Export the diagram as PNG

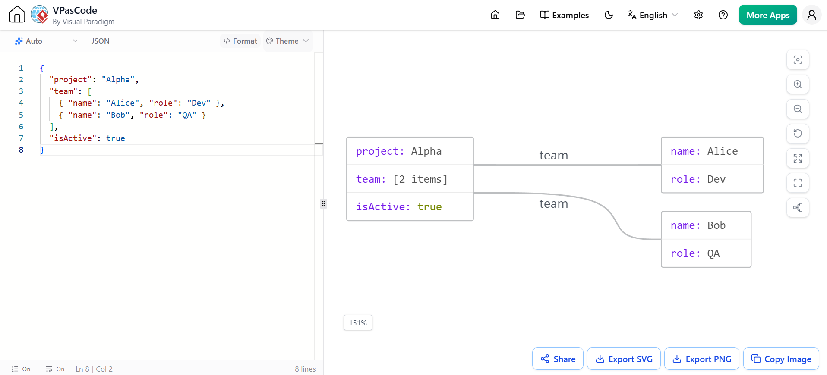point(702,359)
